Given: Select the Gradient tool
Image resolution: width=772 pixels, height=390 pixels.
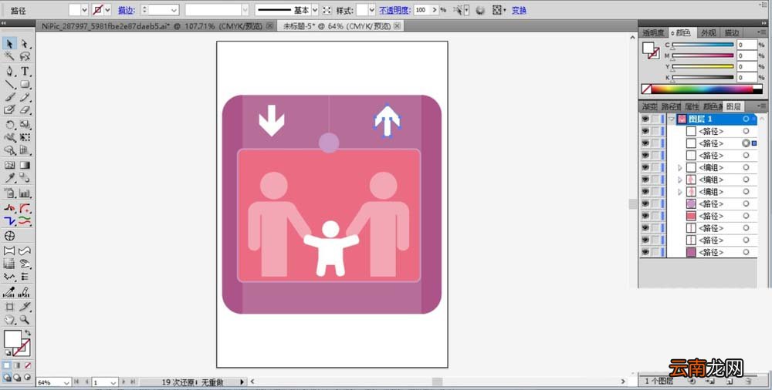Looking at the screenshot, I should point(25,165).
